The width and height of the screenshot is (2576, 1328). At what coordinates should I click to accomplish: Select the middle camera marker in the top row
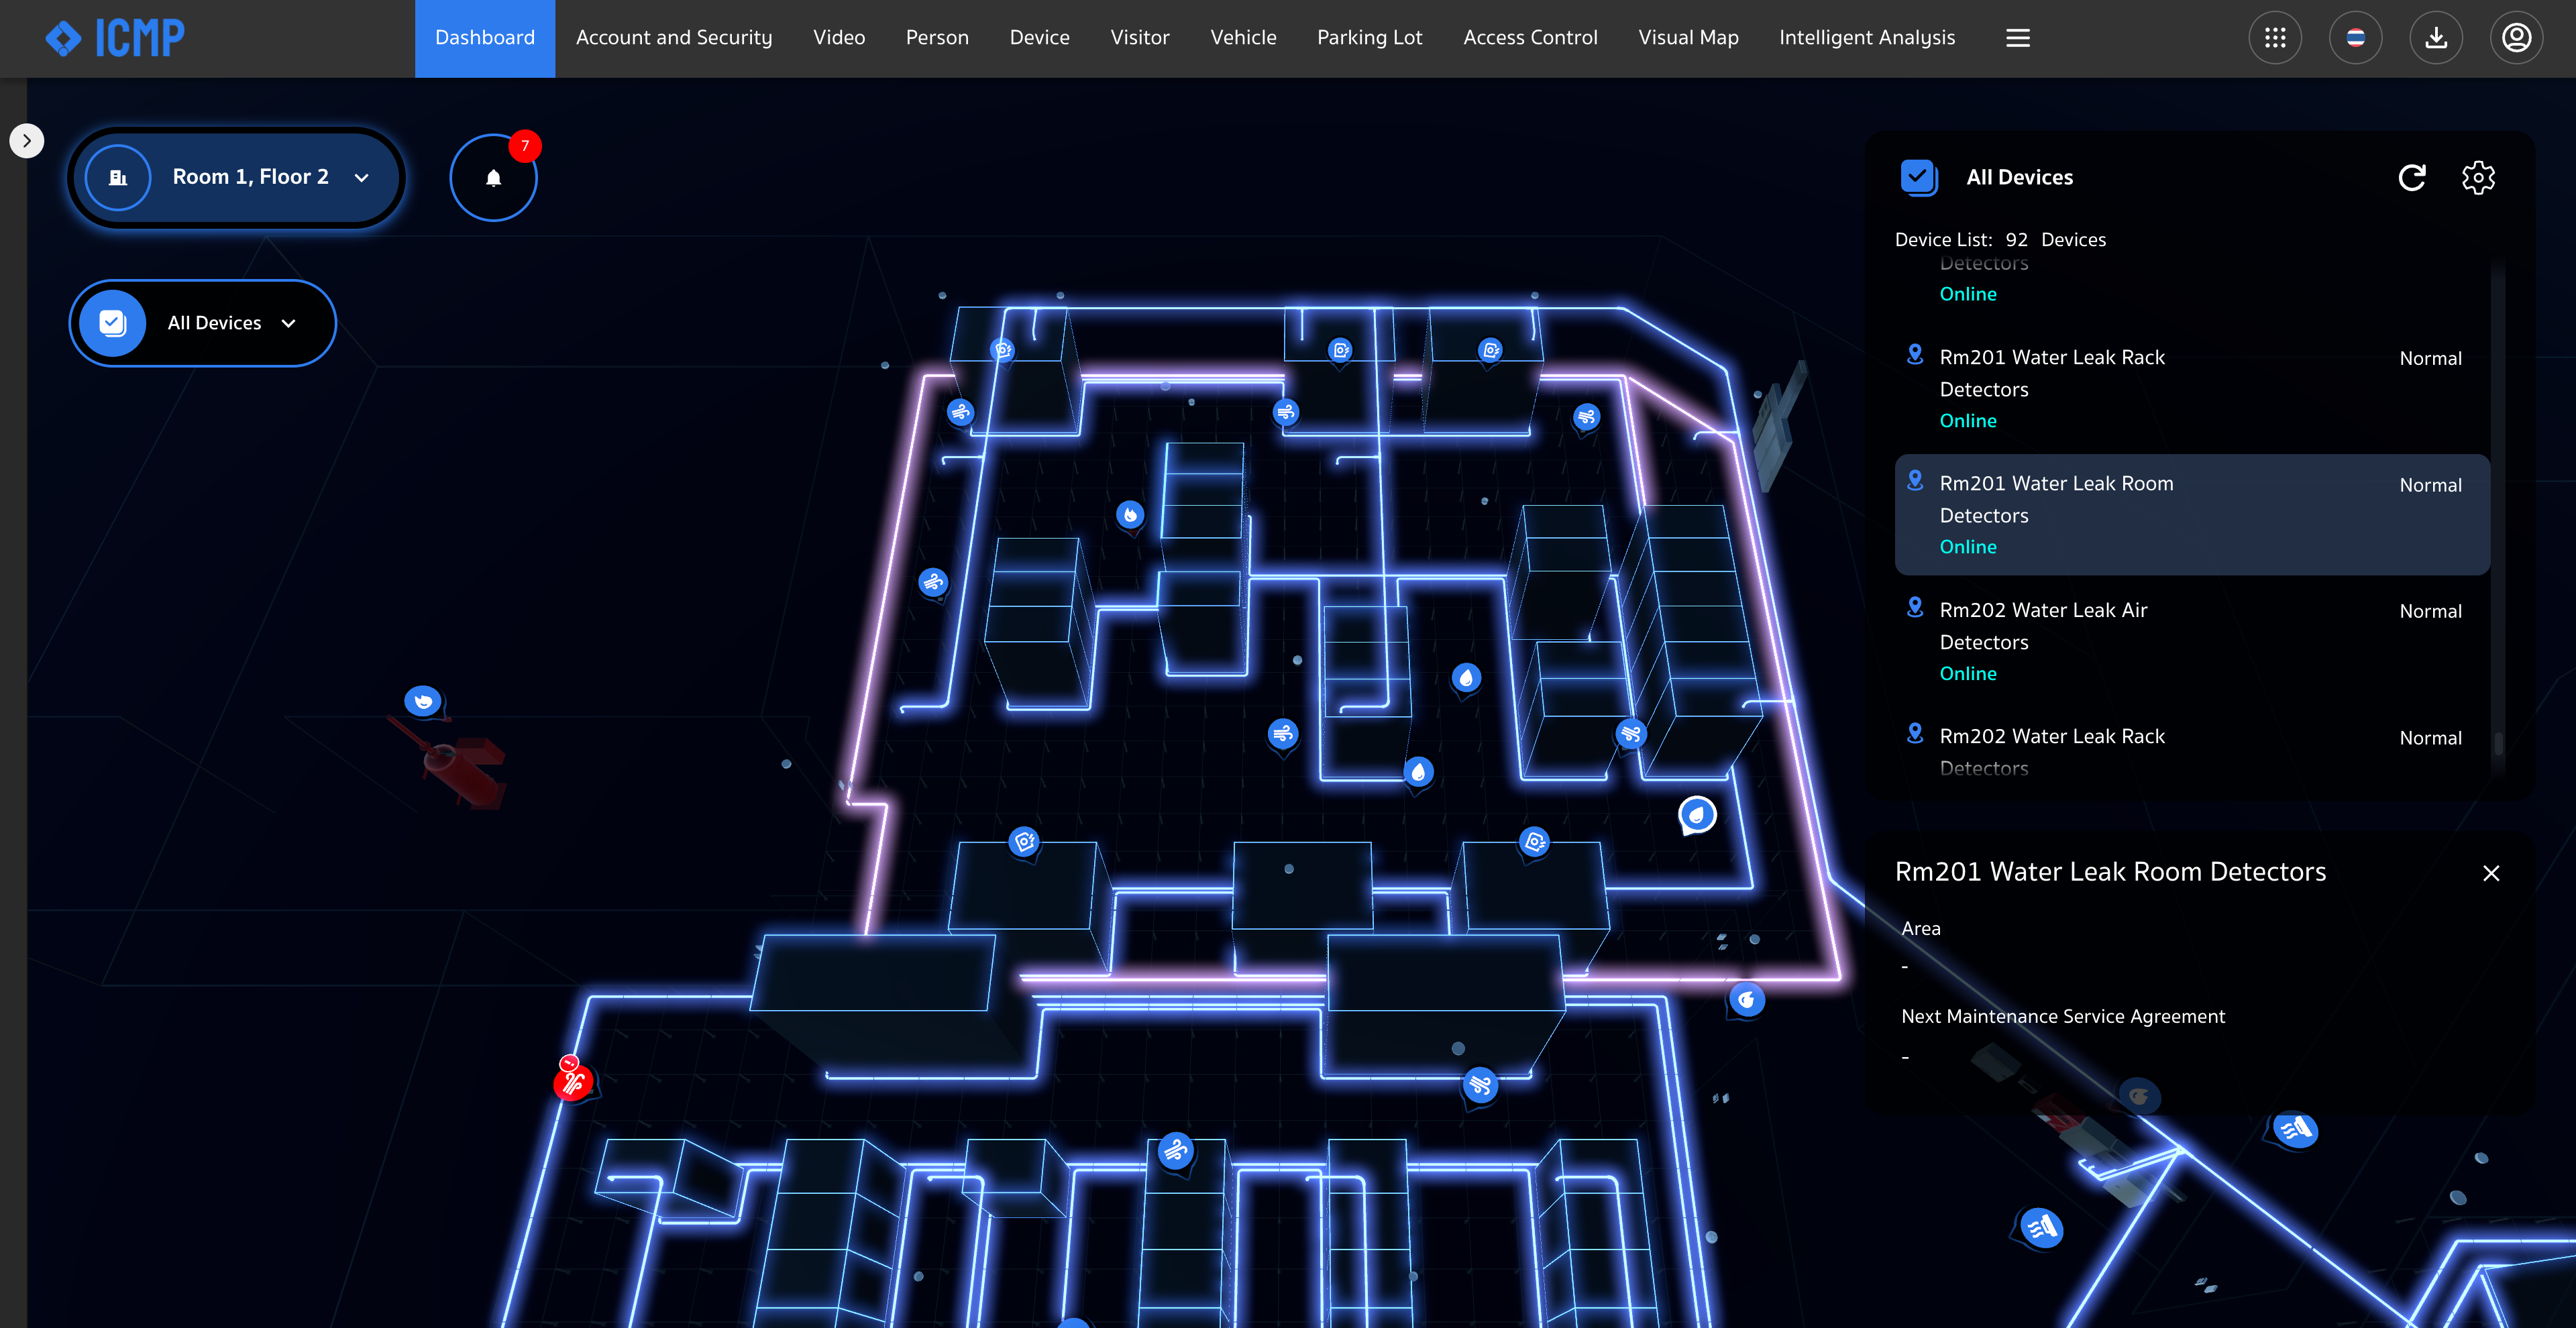[1340, 350]
